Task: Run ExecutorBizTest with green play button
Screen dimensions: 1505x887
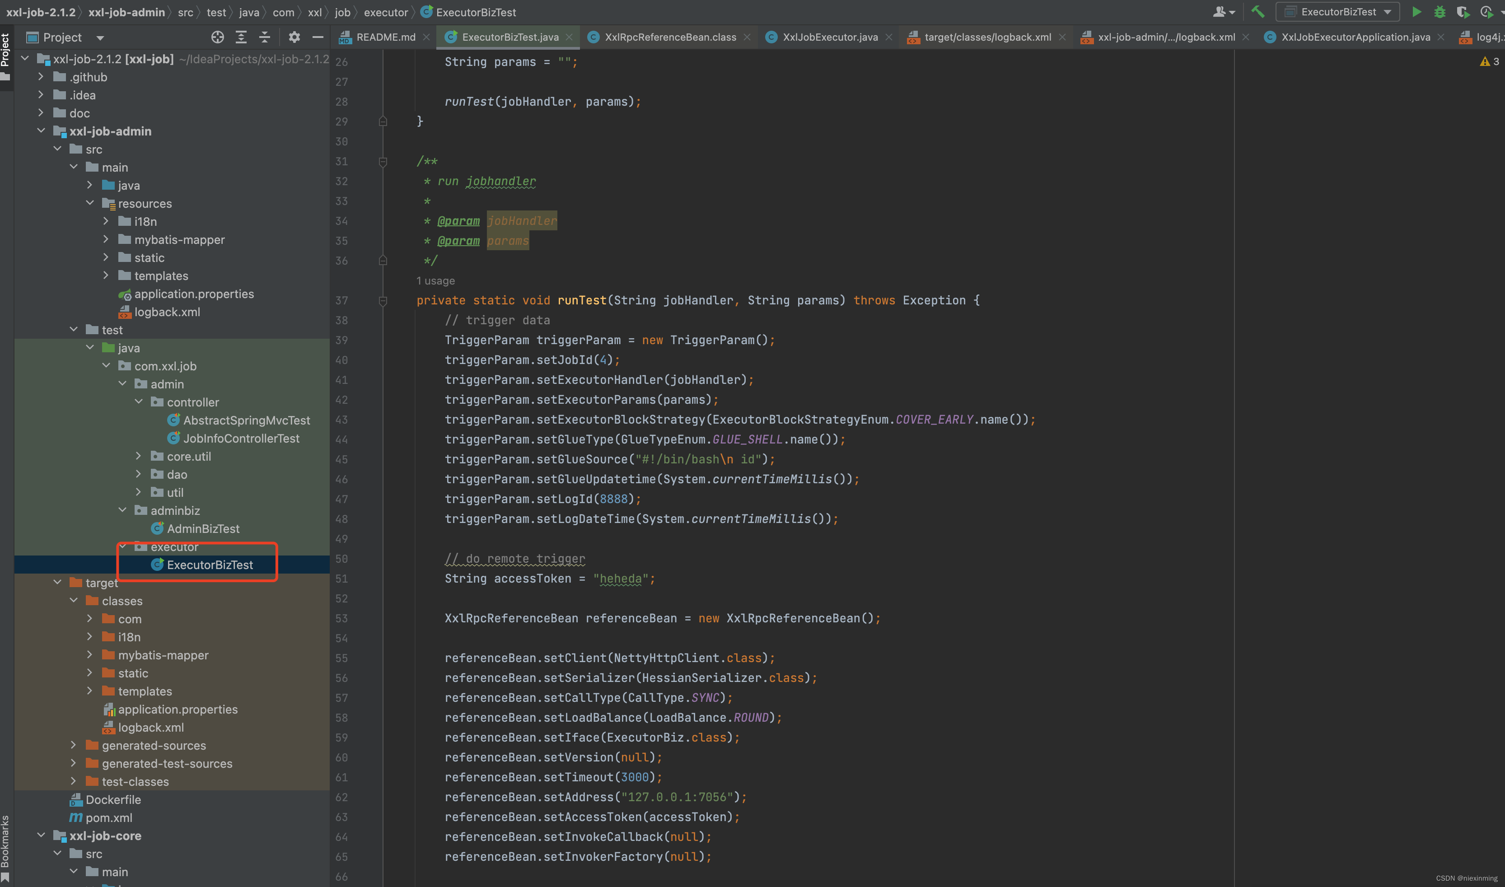Action: click(1416, 12)
